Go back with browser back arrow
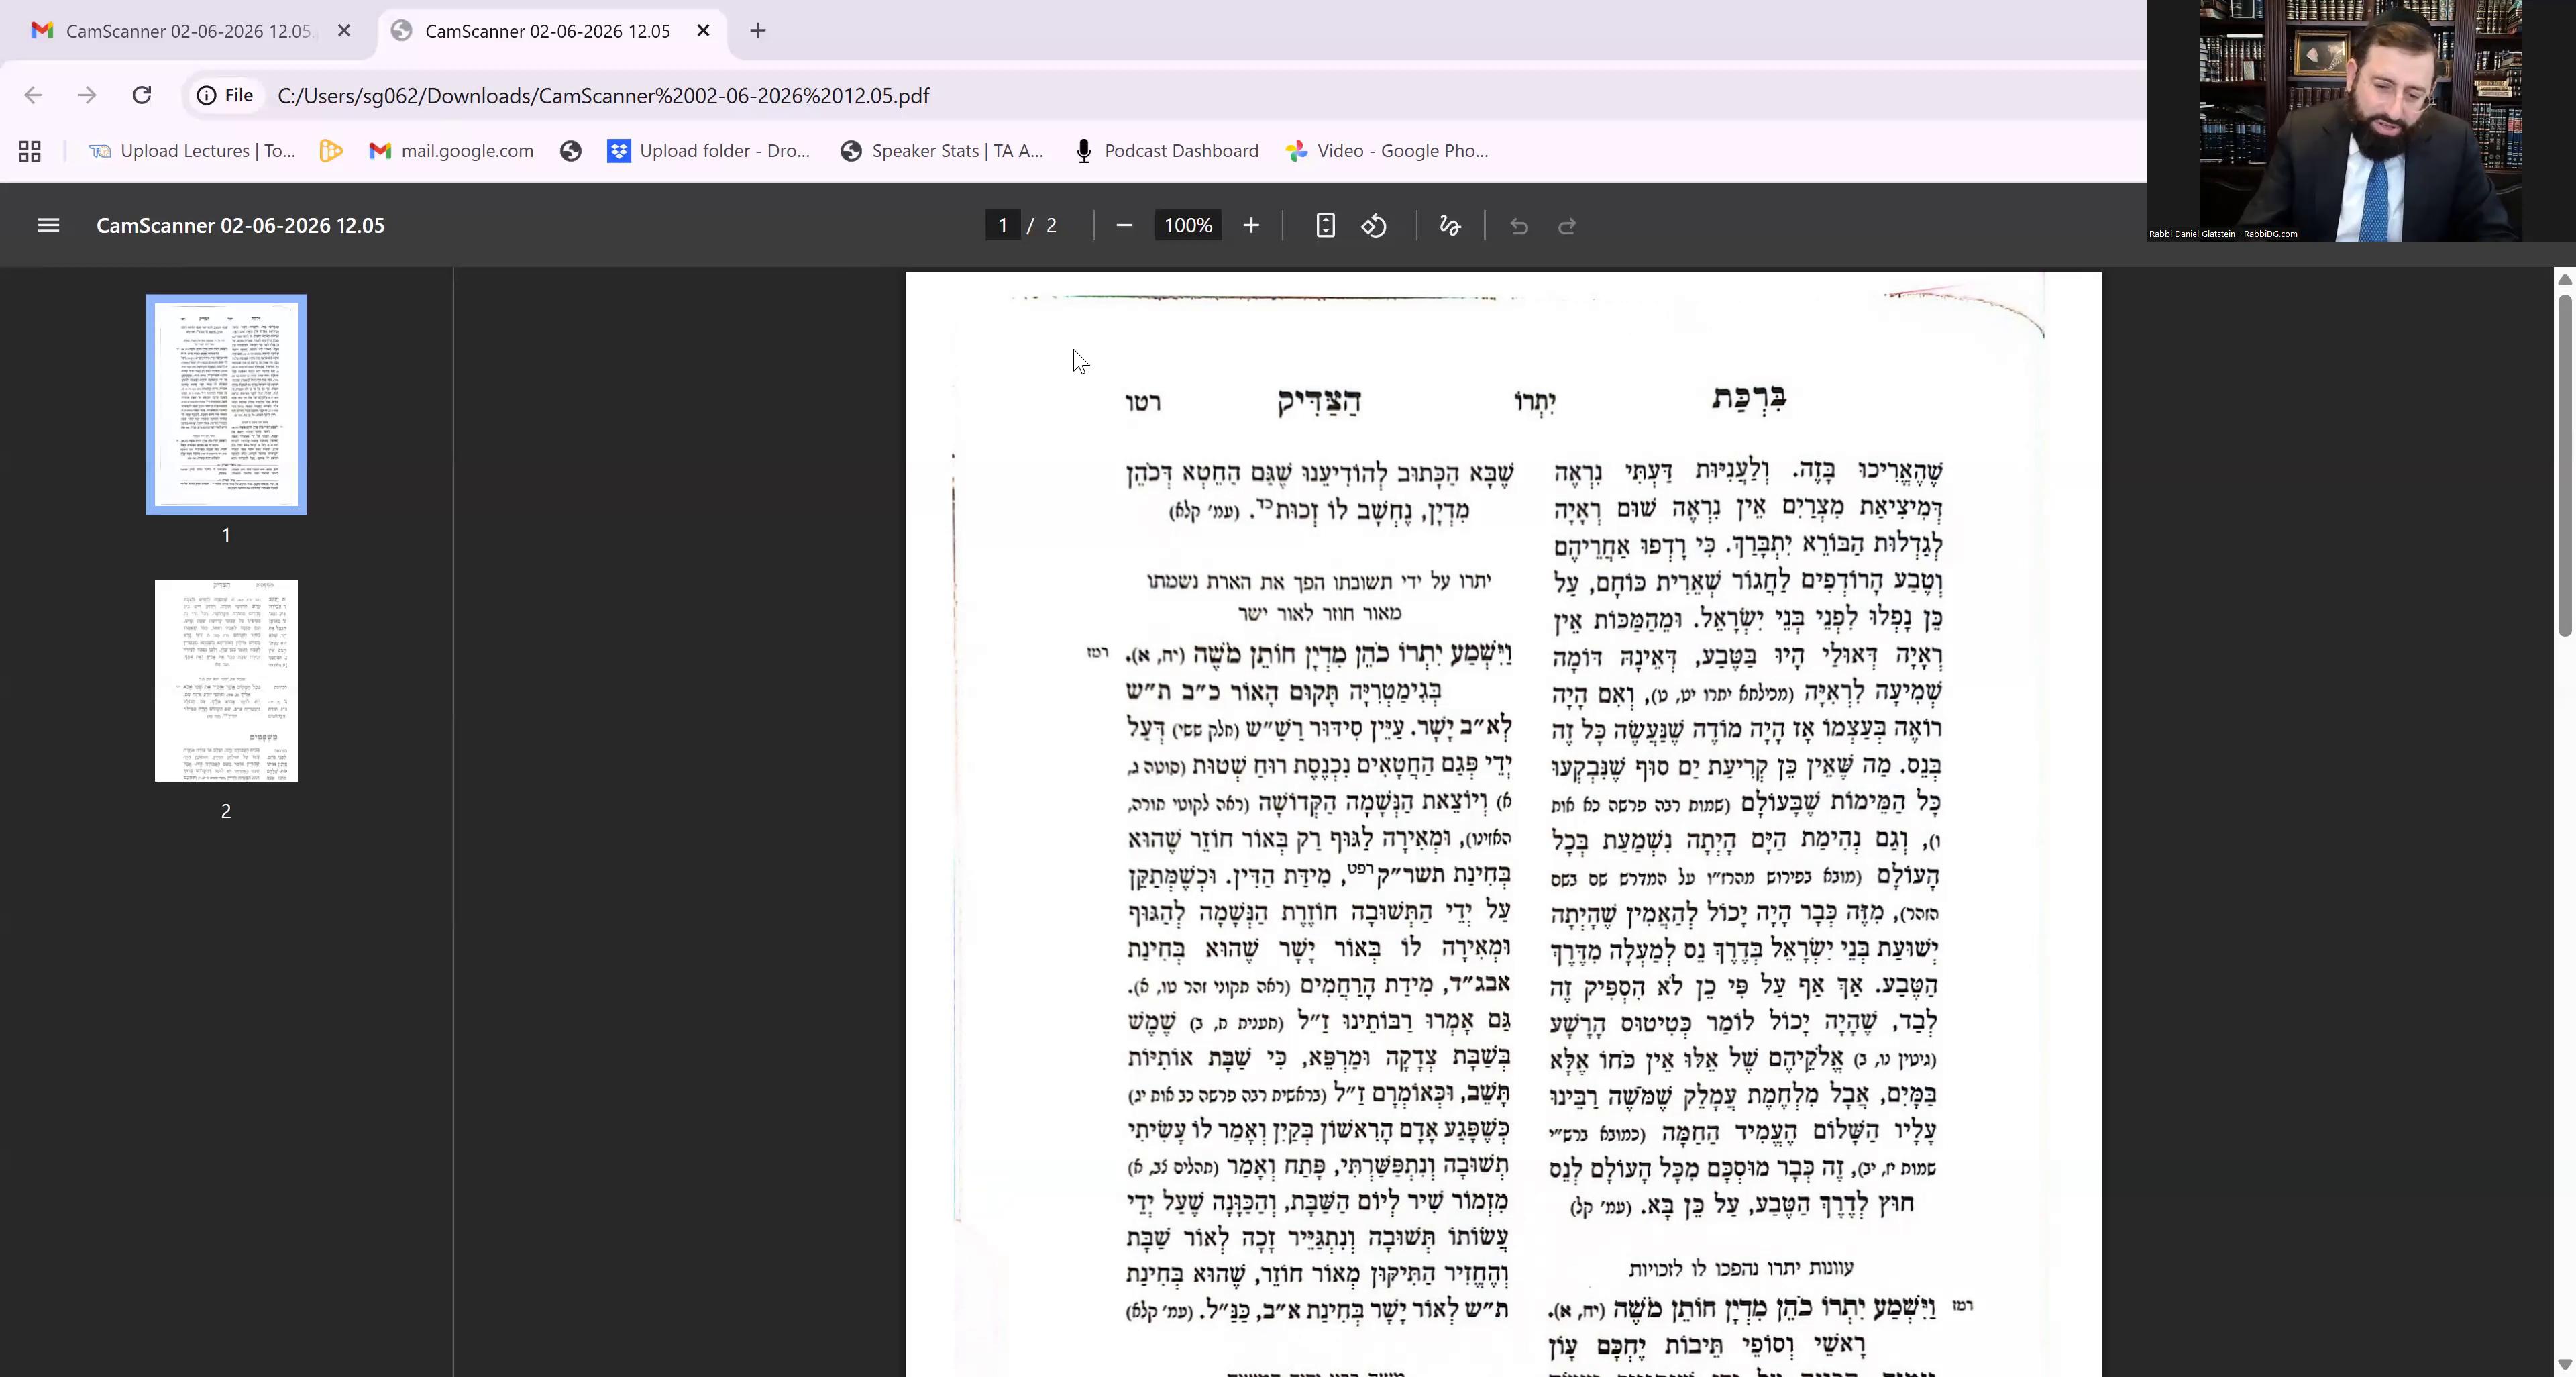 pyautogui.click(x=33, y=95)
